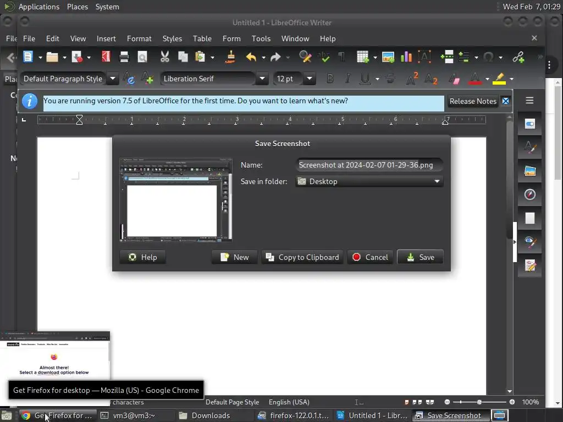Open the font color dropdown arrow

[487, 79]
